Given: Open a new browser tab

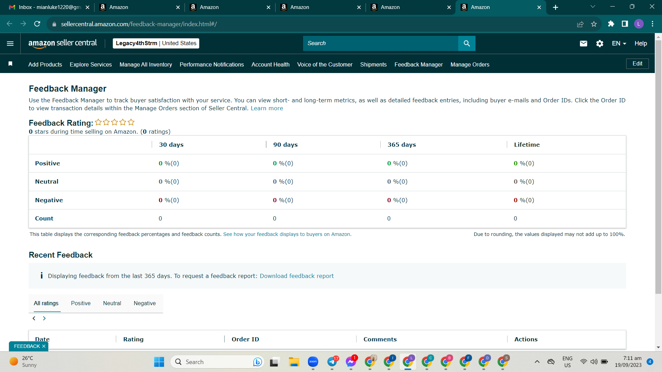Looking at the screenshot, I should [x=555, y=7].
